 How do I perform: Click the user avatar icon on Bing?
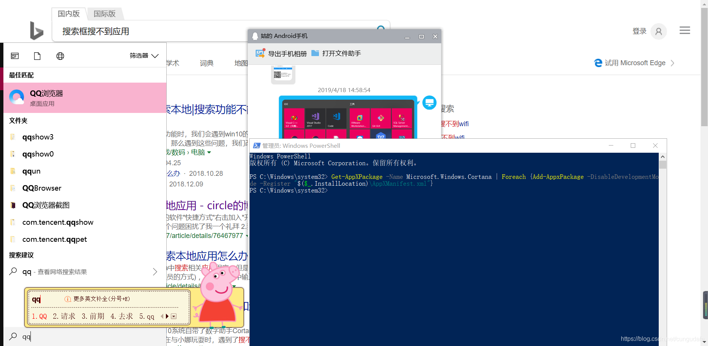pyautogui.click(x=659, y=31)
